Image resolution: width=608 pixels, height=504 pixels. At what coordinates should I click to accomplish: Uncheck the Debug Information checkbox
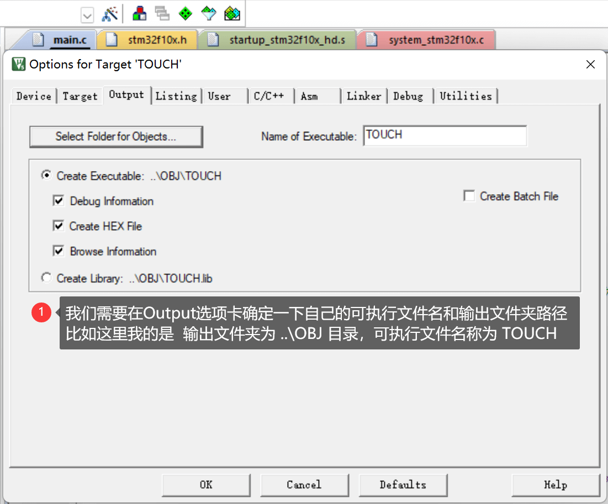[x=59, y=201]
